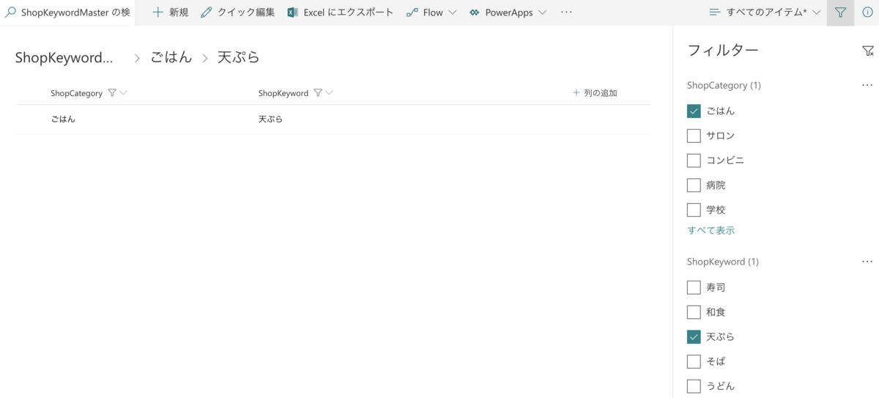Click 列の追加 to add a column
Image resolution: width=879 pixels, height=398 pixels.
pyautogui.click(x=595, y=93)
